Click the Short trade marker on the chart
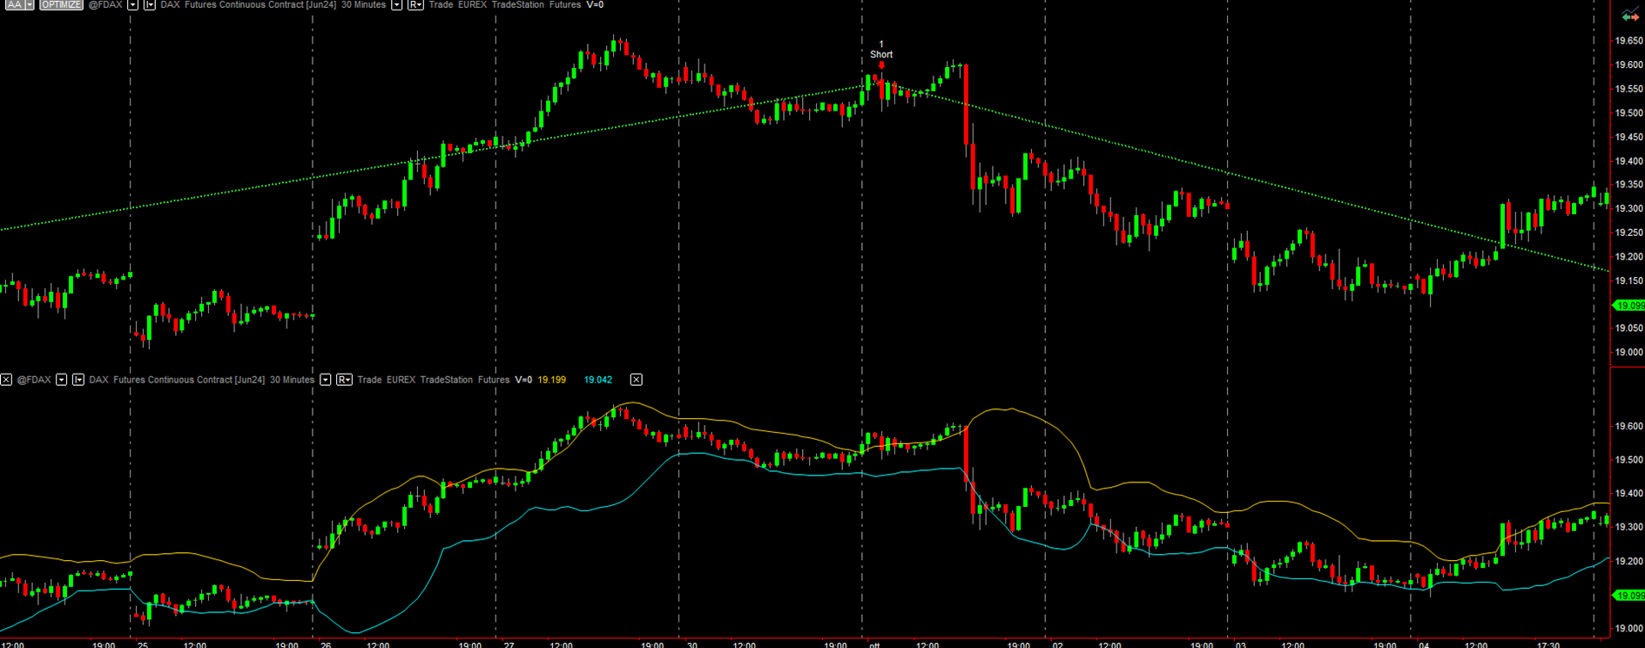The image size is (1645, 648). [x=881, y=55]
